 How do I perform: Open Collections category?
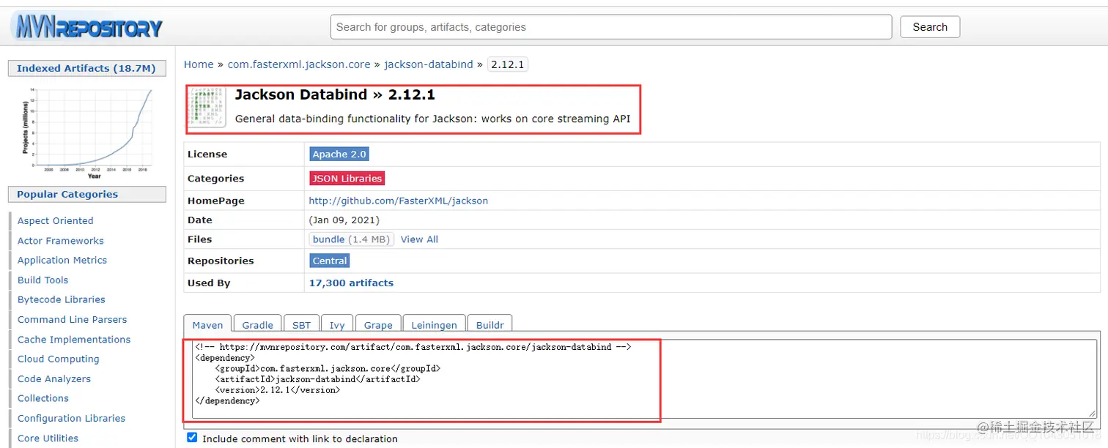pos(43,399)
